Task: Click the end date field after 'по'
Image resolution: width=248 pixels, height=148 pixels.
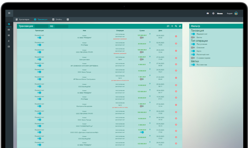Action: [61, 26]
